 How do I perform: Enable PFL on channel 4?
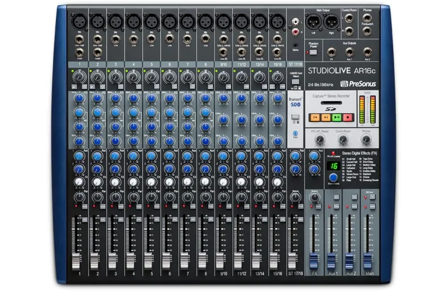point(139,219)
